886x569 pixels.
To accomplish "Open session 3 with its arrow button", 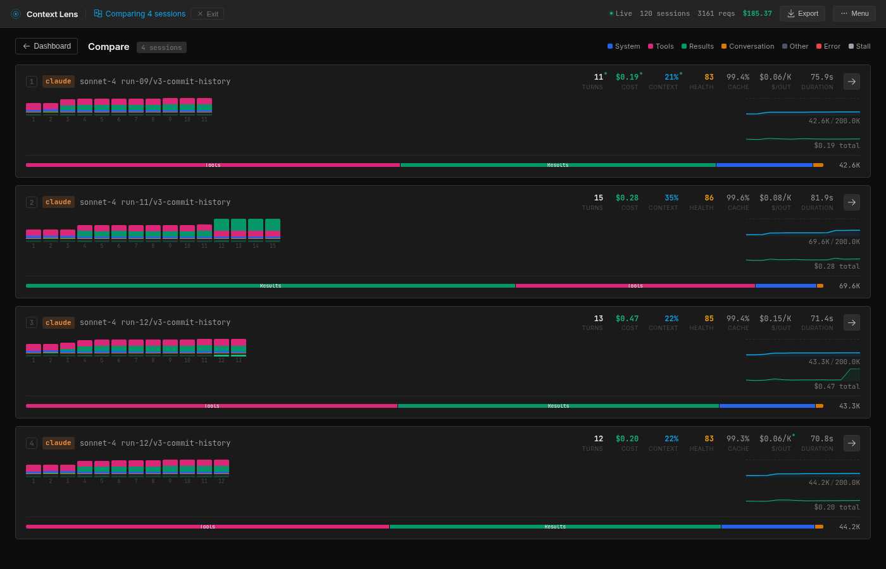I will 851,322.
